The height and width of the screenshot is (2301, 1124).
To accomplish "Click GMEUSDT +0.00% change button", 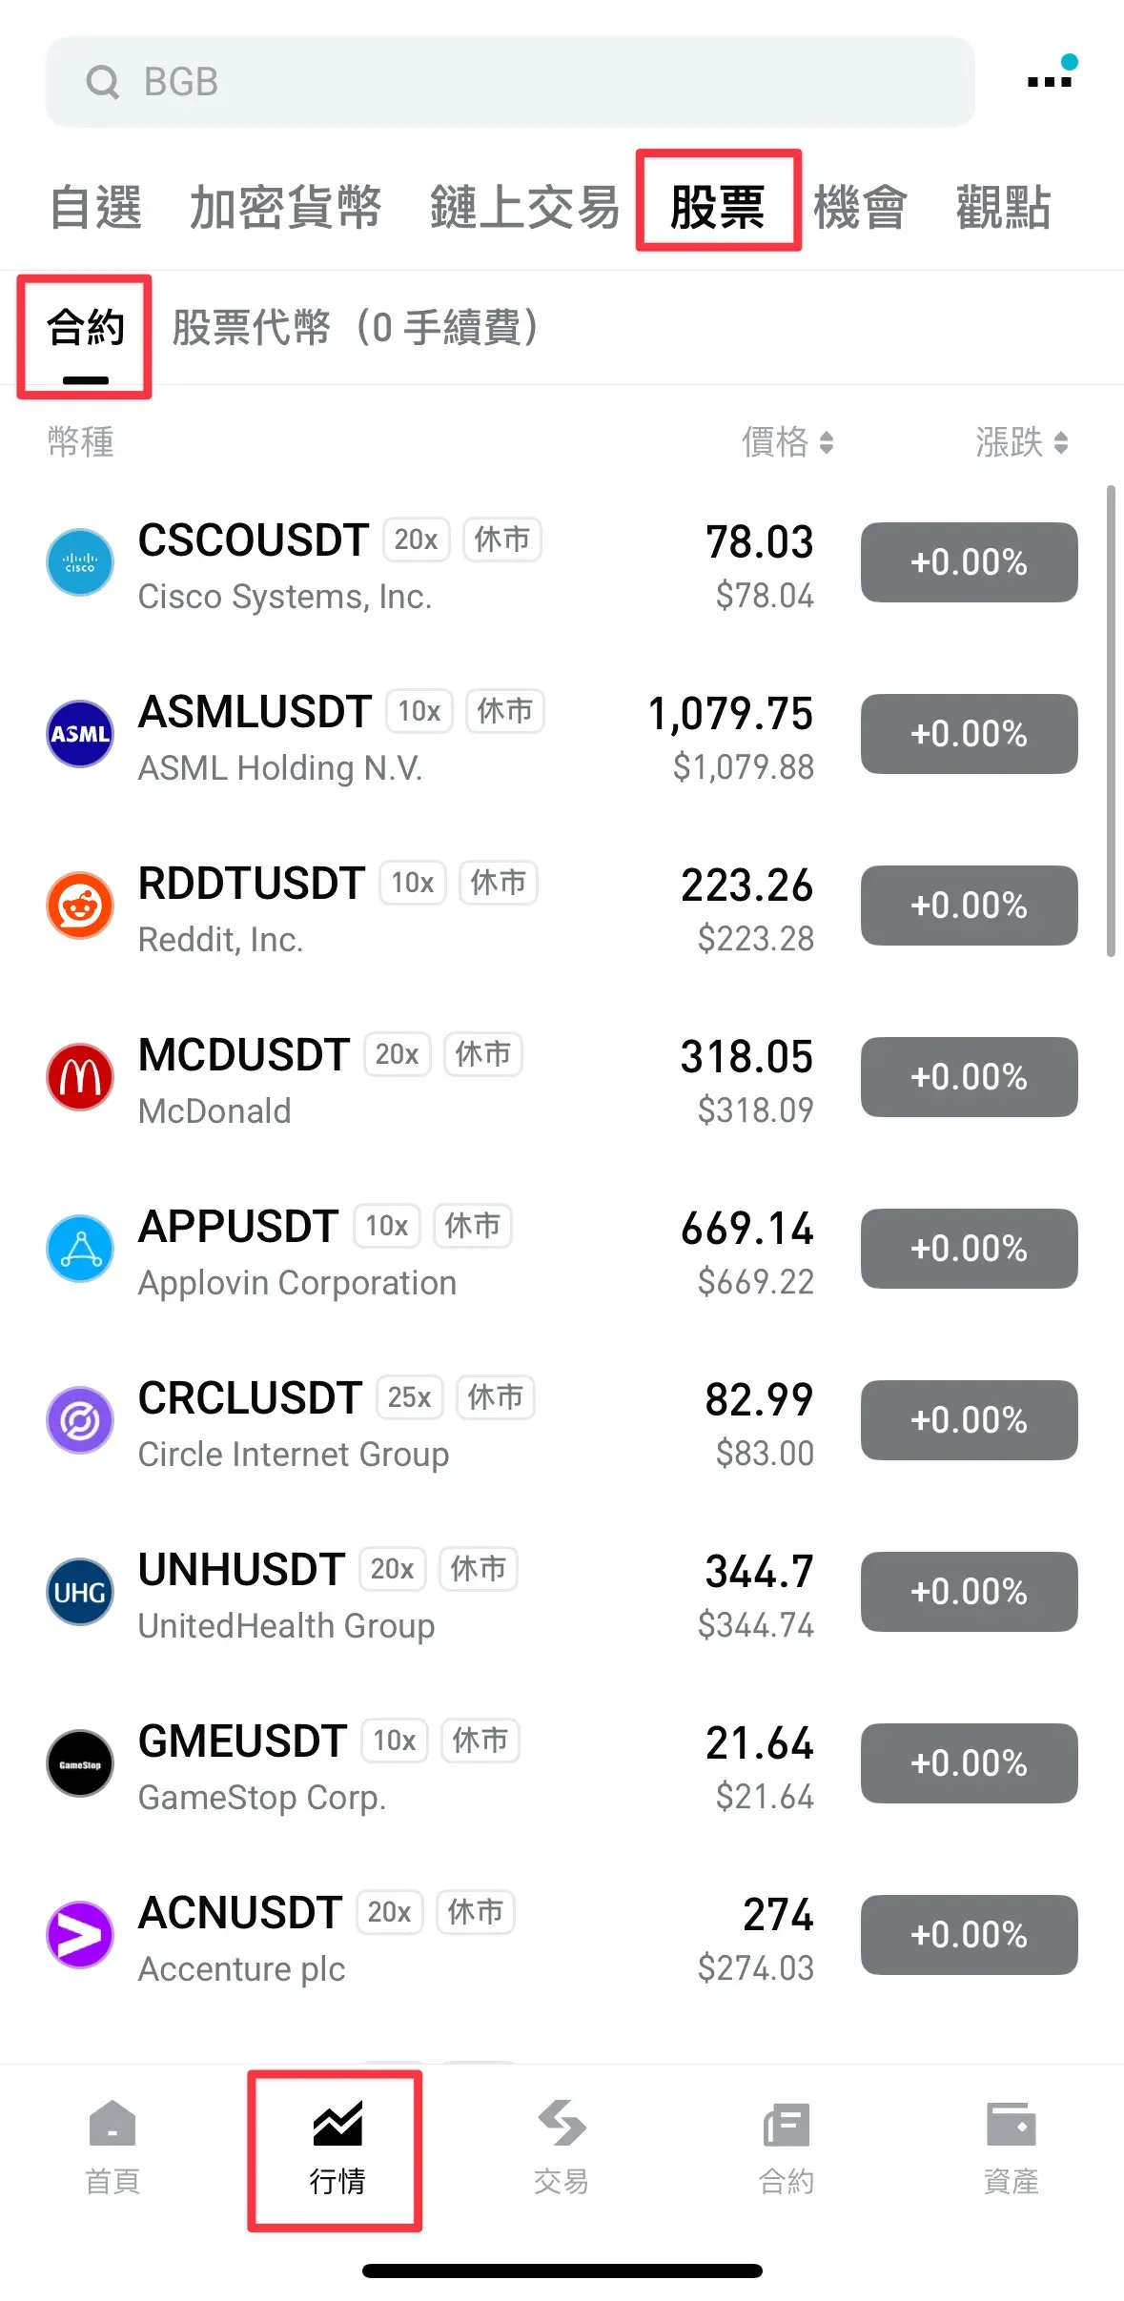I will [x=969, y=1763].
